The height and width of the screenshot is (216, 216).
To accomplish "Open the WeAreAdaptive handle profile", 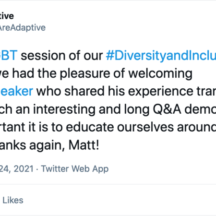I will (23, 28).
